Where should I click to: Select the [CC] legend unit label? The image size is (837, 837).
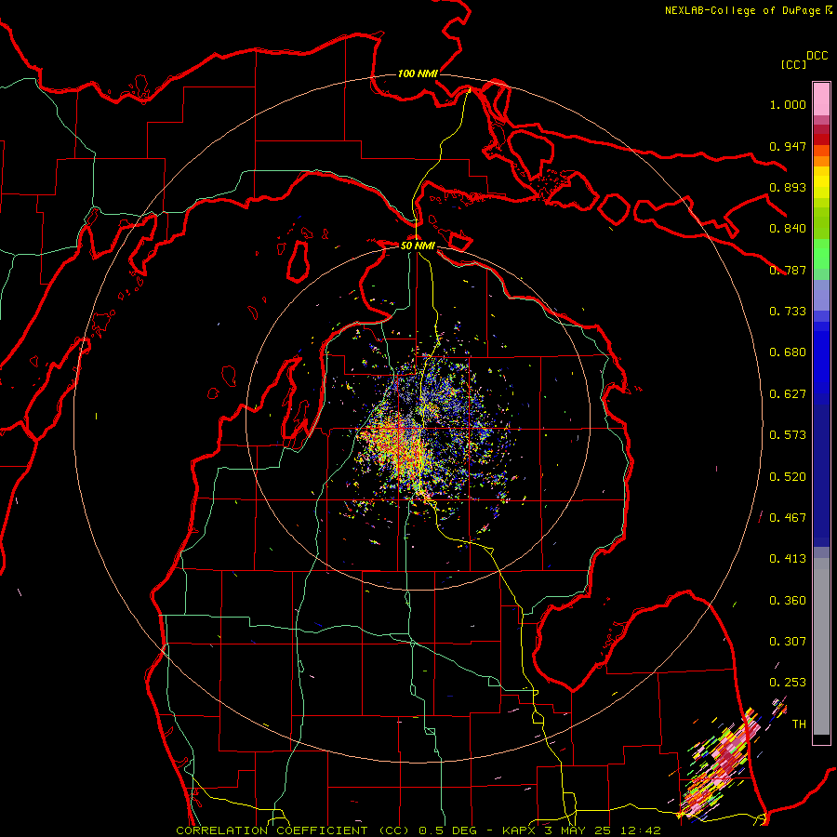(793, 64)
